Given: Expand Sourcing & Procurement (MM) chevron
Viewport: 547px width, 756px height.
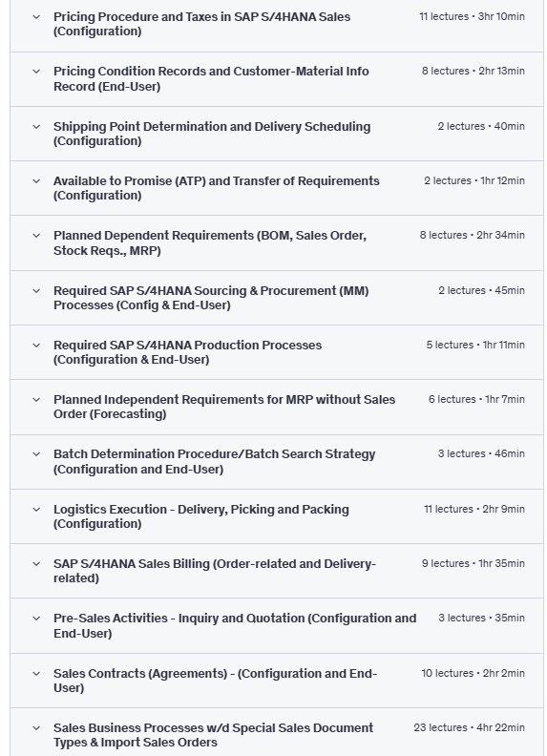Looking at the screenshot, I should click(x=36, y=291).
